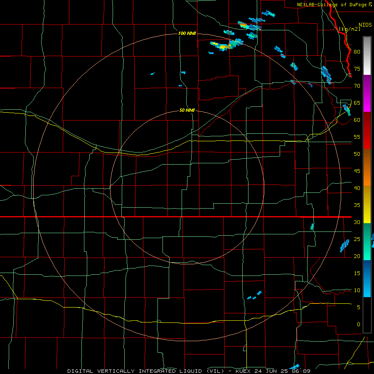The image size is (374, 374).
Task: Click the NEXLAB-College of DuPage credit text
Action: pos(332,5)
